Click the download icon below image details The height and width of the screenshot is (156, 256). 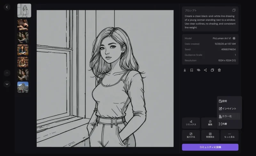[x=185, y=70]
